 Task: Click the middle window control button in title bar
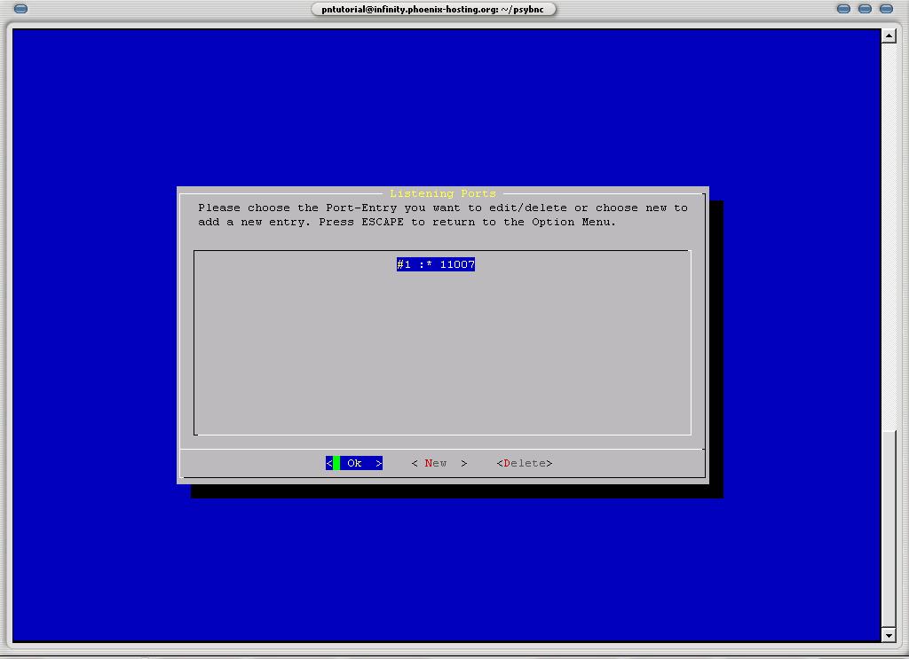(865, 9)
